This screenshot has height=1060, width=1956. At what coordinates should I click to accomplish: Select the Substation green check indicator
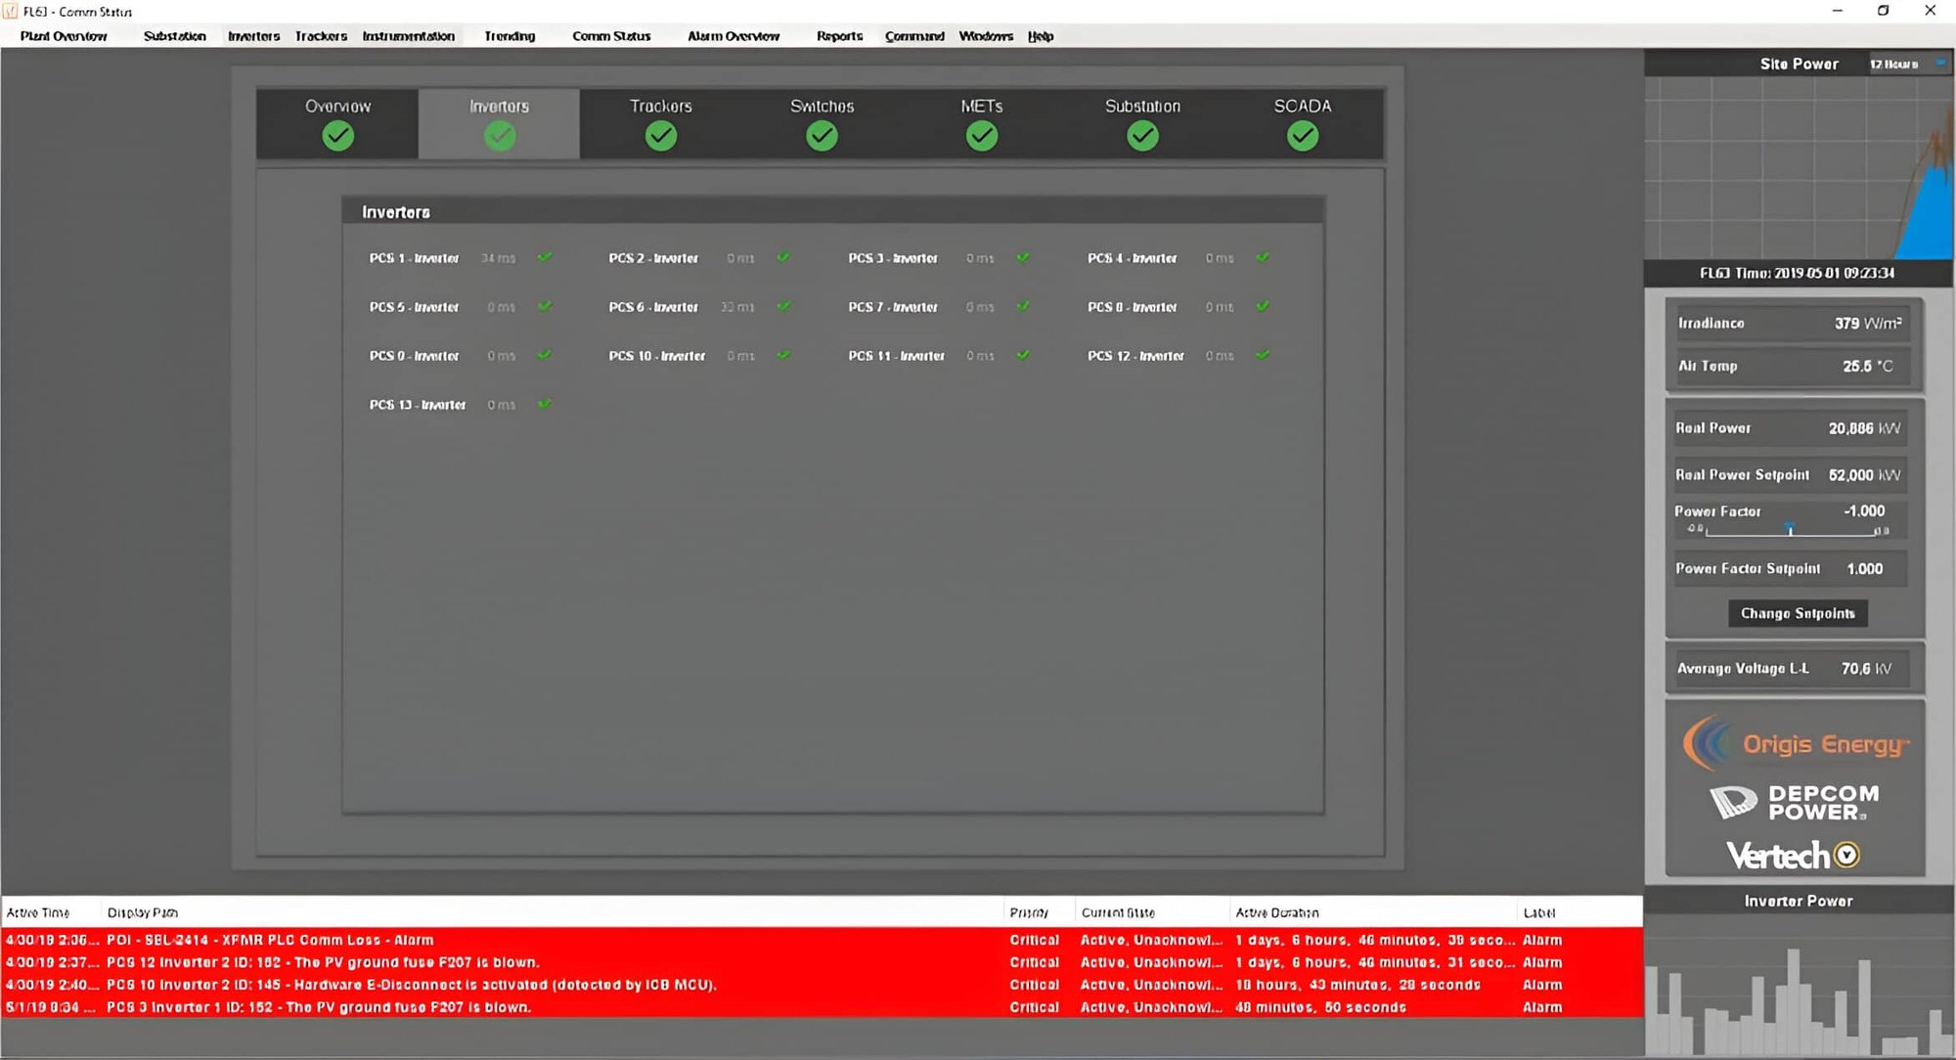click(x=1142, y=136)
